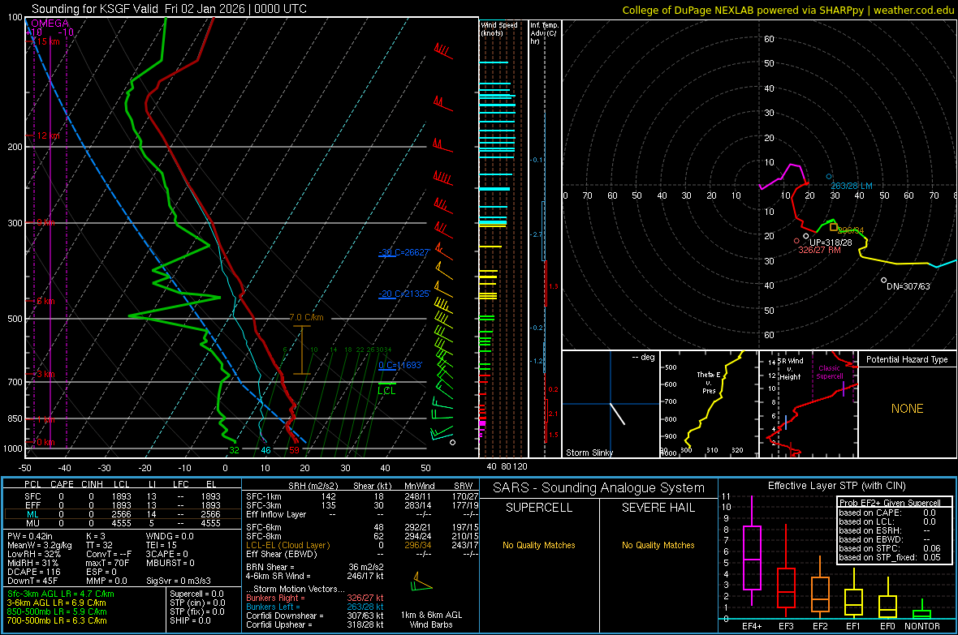
Task: Click the 'SFC-1km' shear row label
Action: point(263,496)
